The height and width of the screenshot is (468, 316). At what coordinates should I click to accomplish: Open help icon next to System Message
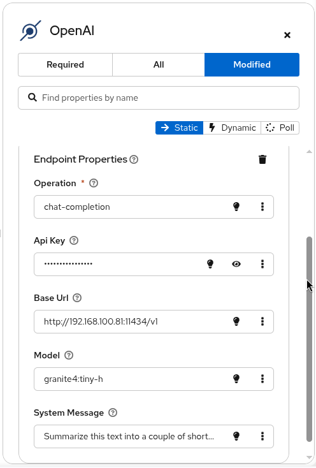click(113, 413)
